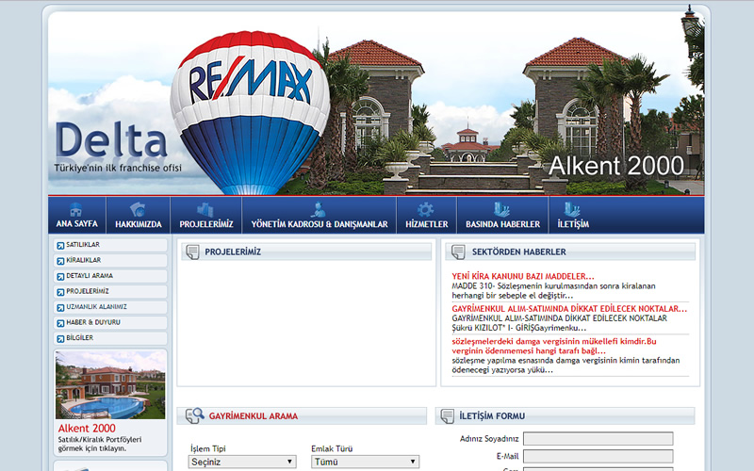Click the note icon in PROJELERİMİZ panel header
Screen dimensions: 754x471
(x=192, y=252)
